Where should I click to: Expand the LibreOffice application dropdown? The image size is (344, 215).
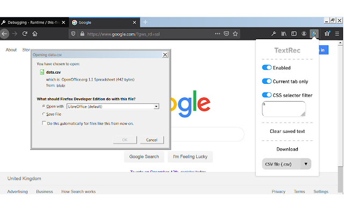pos(156,106)
